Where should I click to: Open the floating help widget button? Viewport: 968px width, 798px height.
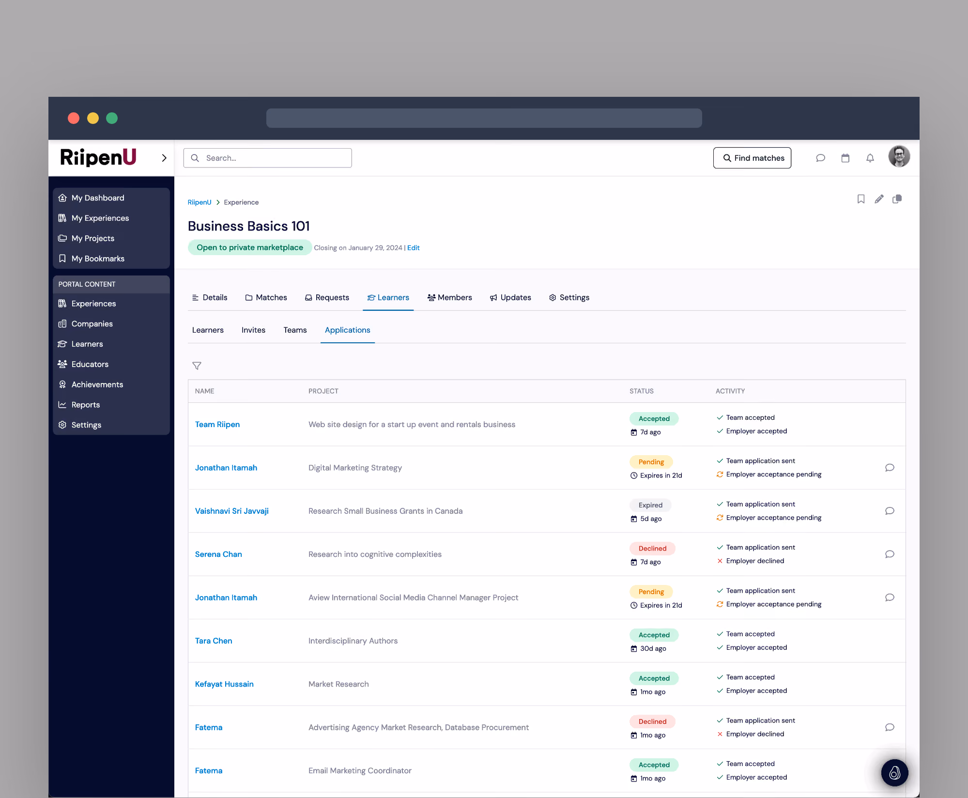tap(894, 773)
